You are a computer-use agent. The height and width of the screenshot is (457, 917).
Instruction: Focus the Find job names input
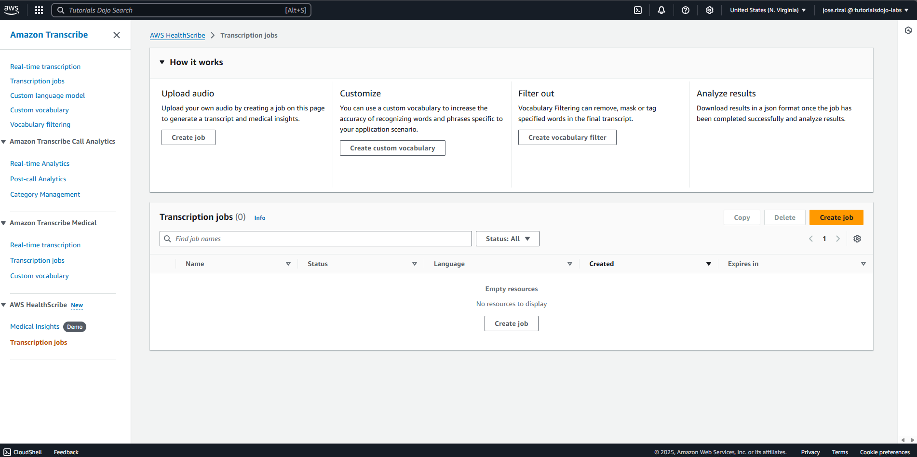click(x=316, y=239)
